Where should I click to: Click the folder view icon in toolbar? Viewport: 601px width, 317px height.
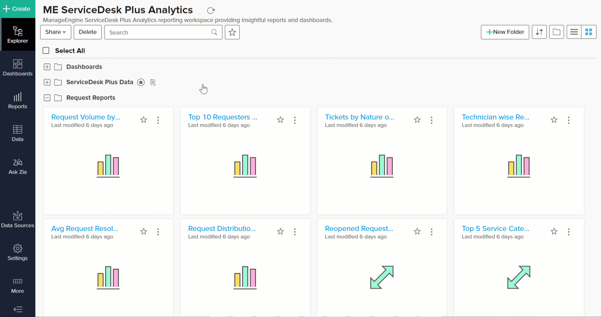[x=556, y=32]
